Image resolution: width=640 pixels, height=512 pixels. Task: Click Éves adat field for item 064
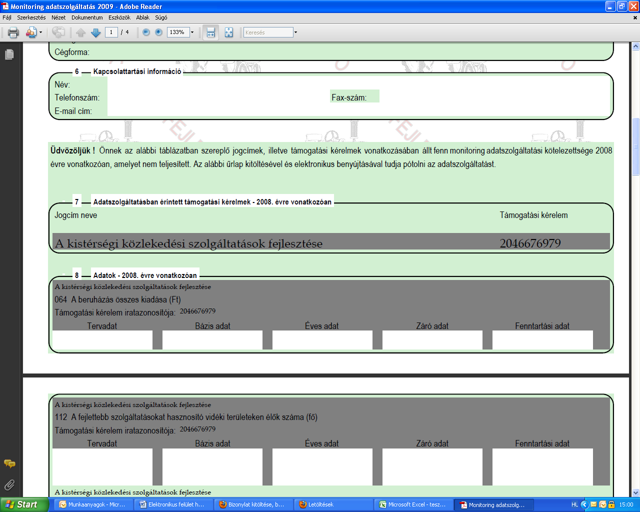[322, 340]
